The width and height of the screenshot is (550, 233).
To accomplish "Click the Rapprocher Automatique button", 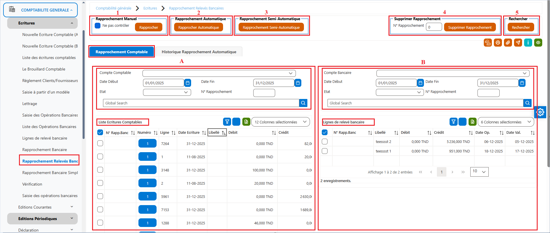I will (199, 28).
